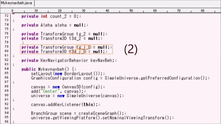
Task: Click BorderLayout on line 85
Action: (x=78, y=74)
